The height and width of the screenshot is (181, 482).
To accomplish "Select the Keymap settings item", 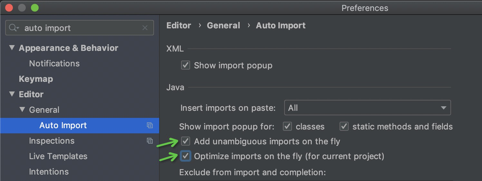I will coord(36,79).
